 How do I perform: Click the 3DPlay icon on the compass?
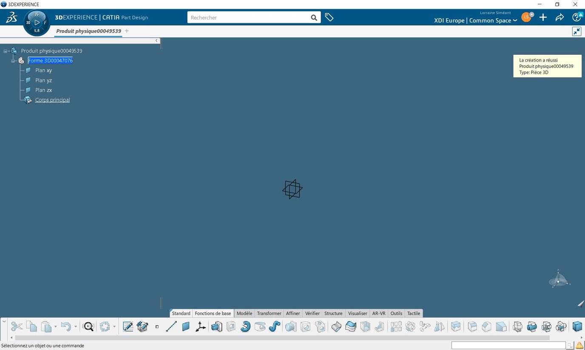(x=37, y=22)
